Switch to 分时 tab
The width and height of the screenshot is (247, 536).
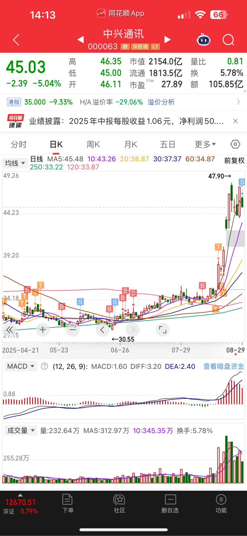[19, 144]
